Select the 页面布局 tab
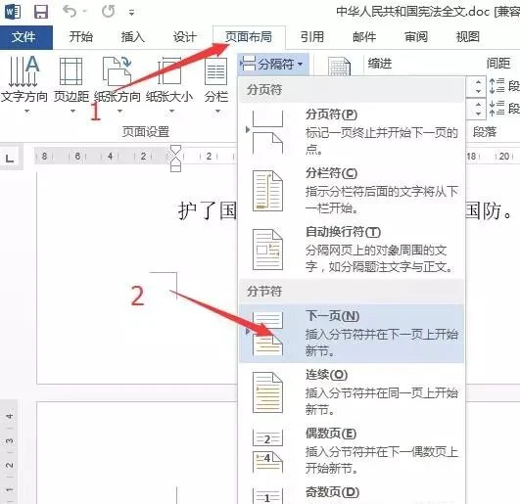Screen dimensions: 520x504 [x=249, y=37]
